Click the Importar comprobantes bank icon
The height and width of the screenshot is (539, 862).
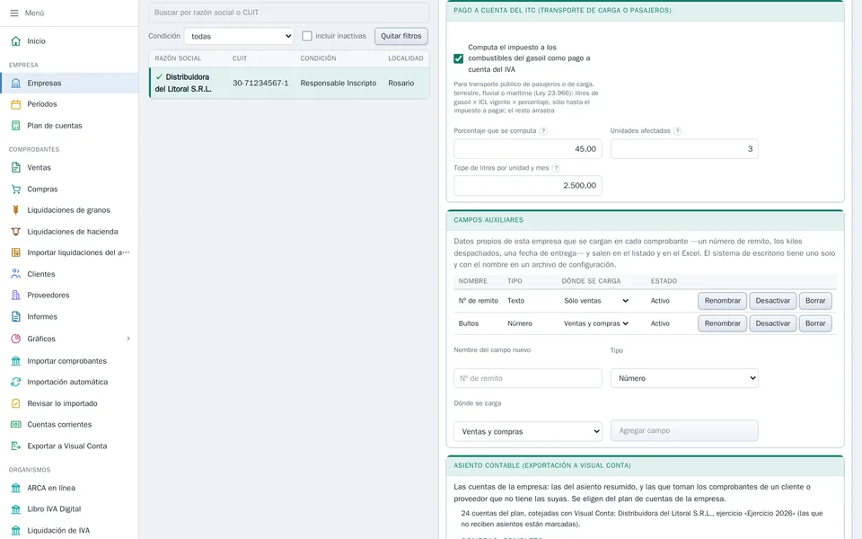16,361
